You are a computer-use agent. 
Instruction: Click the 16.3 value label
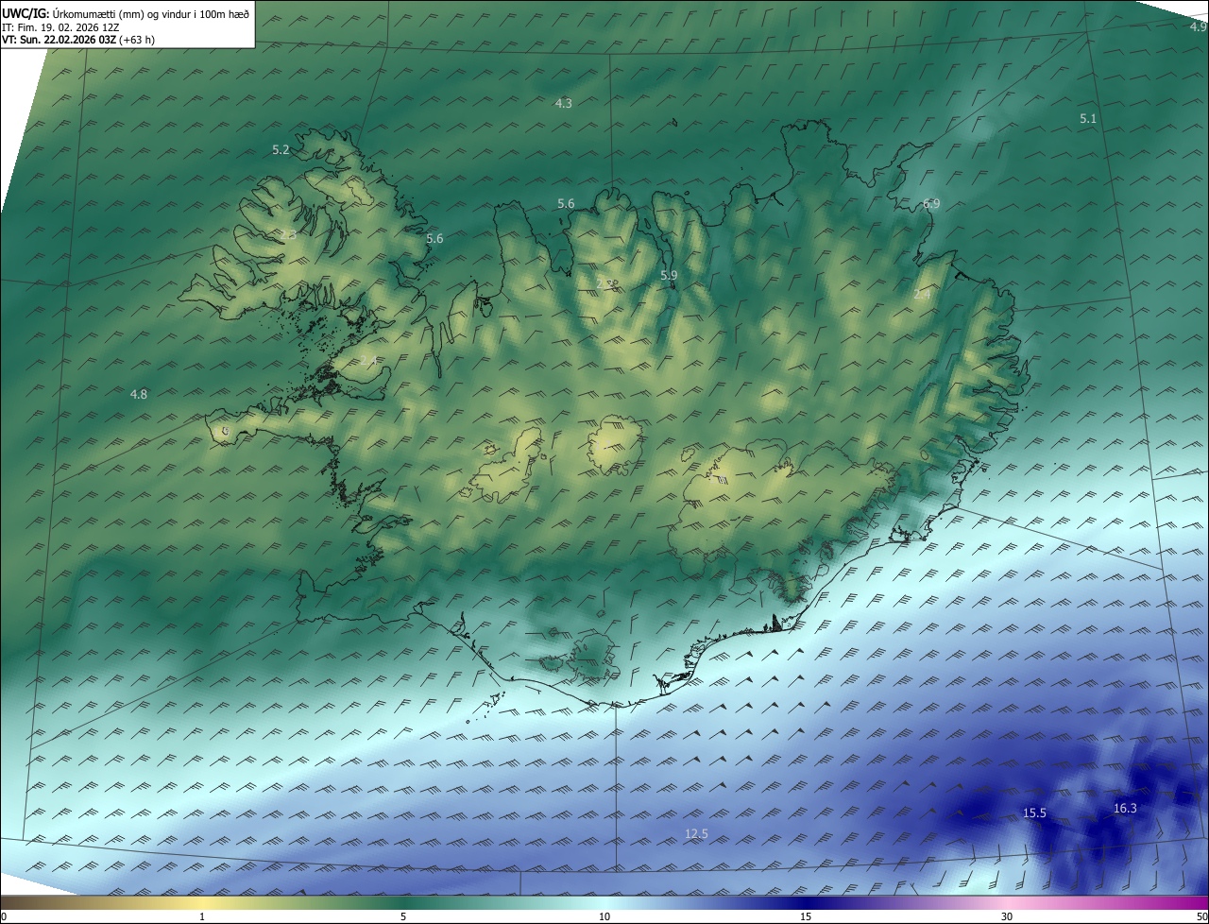[1125, 808]
